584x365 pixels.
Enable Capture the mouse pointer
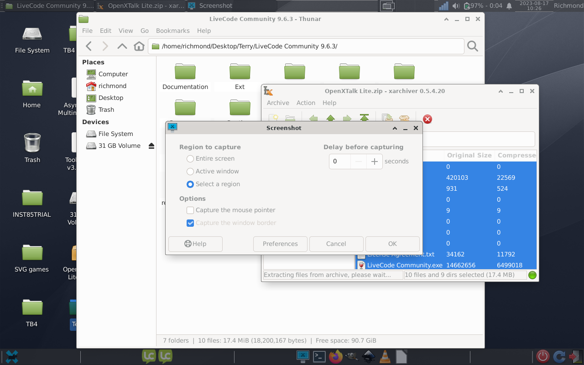[x=231, y=210]
